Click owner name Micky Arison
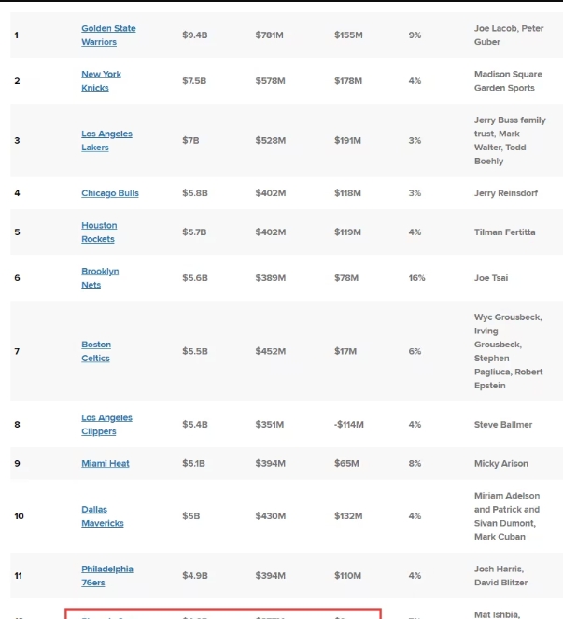563x619 pixels. click(x=500, y=464)
